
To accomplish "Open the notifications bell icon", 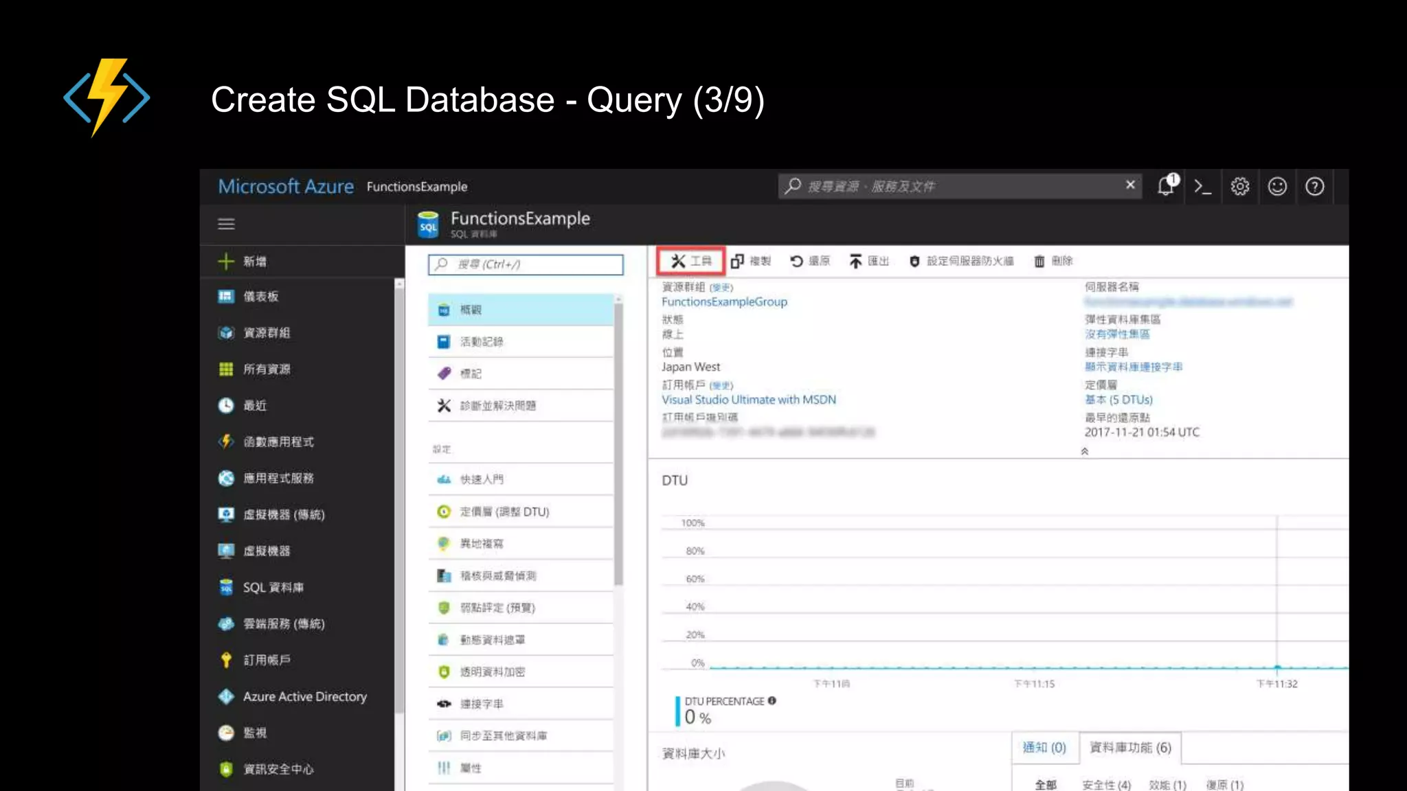I will point(1167,186).
